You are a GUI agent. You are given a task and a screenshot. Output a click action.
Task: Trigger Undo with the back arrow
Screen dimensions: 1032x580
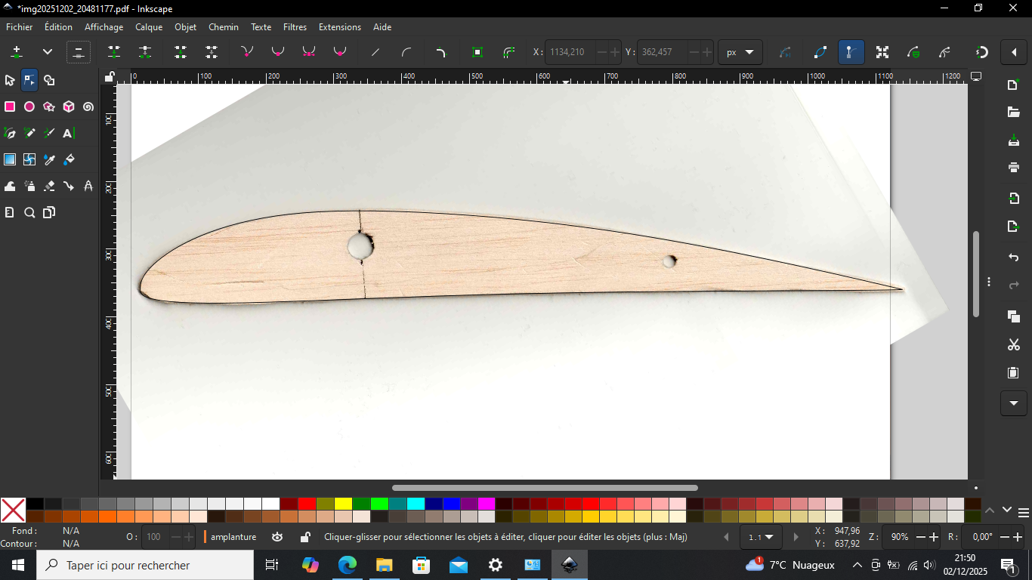pos(1013,257)
